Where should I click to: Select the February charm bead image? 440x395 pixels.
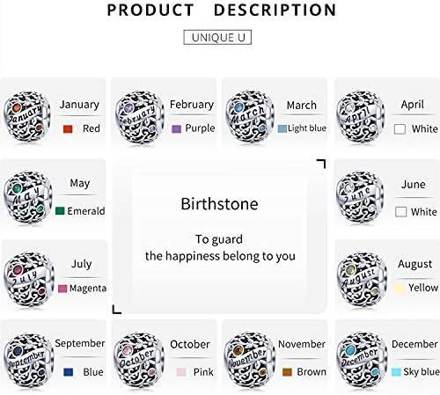(140, 117)
